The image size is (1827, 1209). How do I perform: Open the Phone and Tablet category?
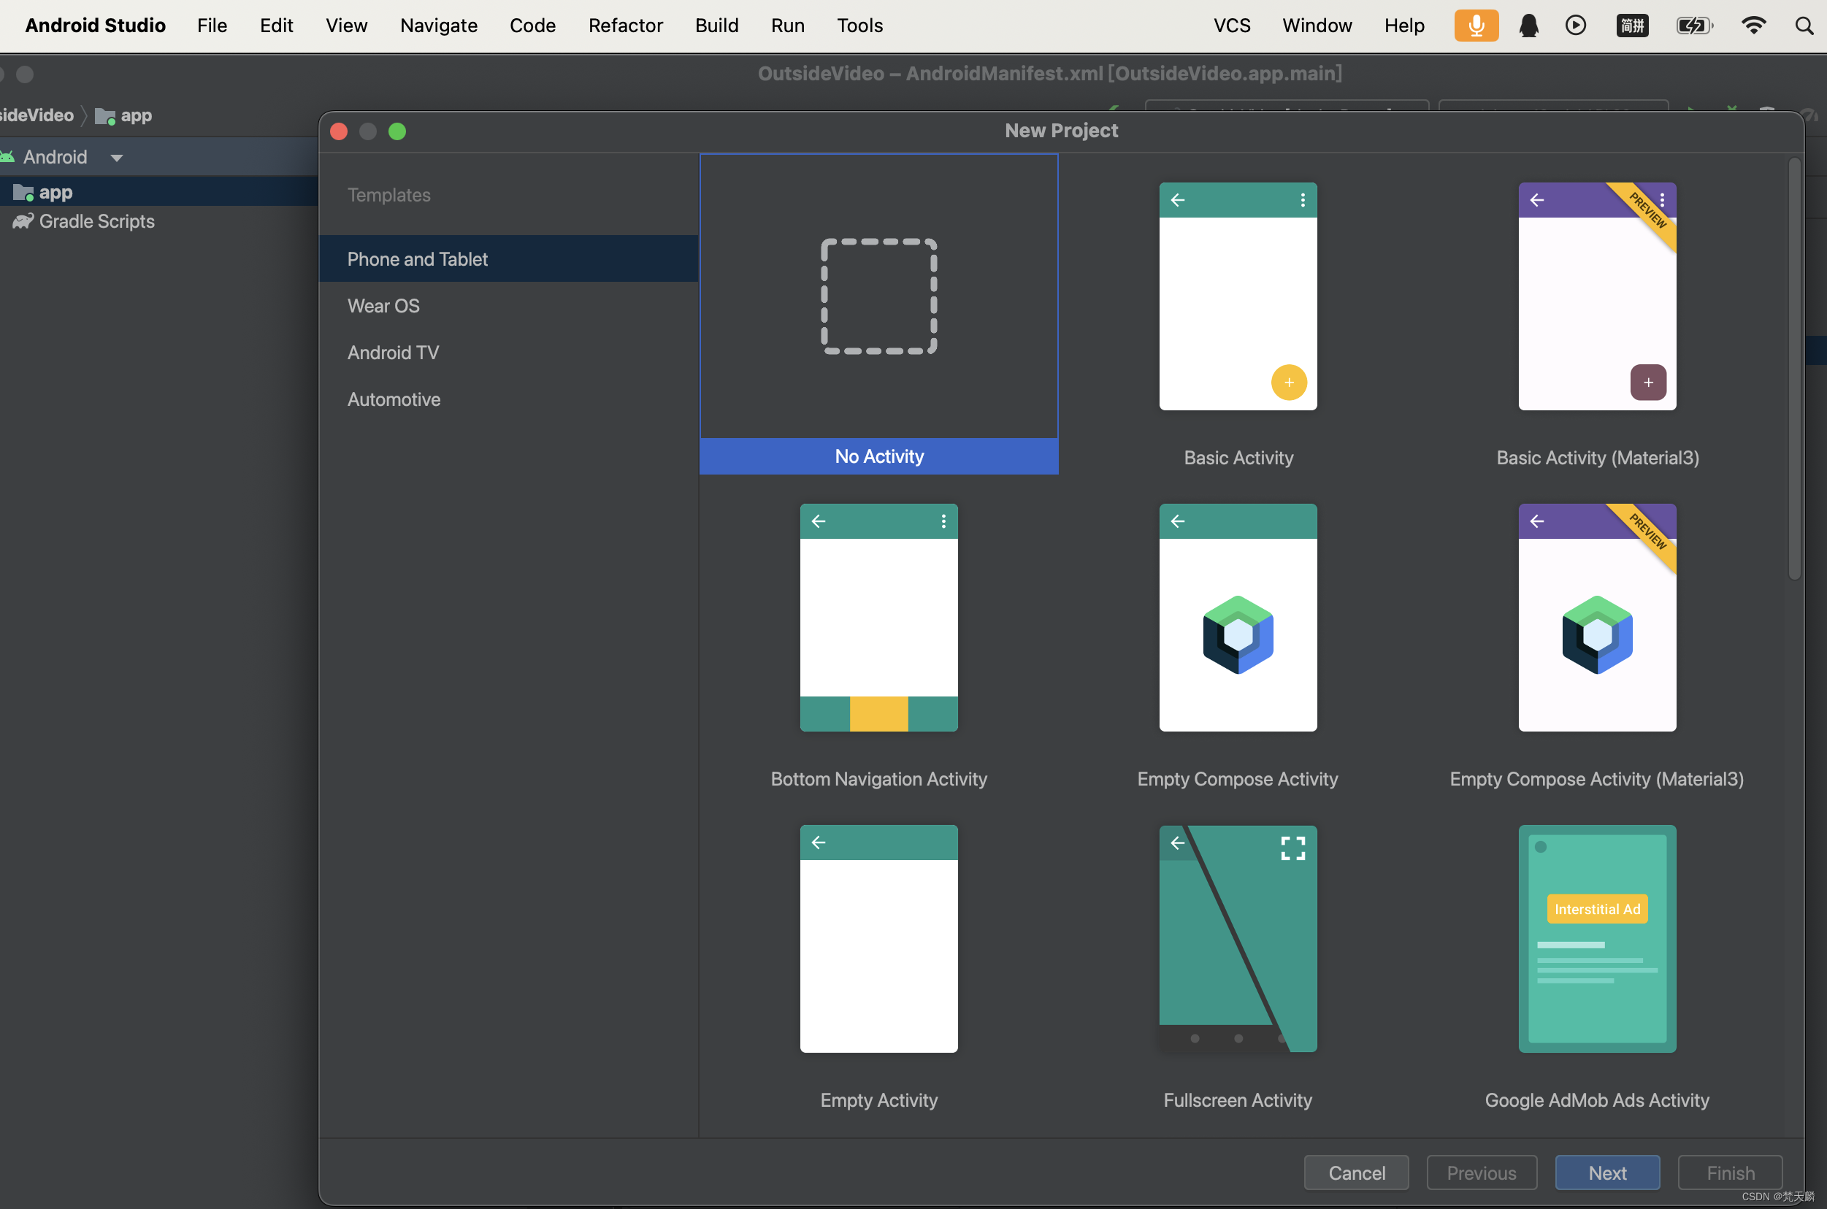coord(417,256)
